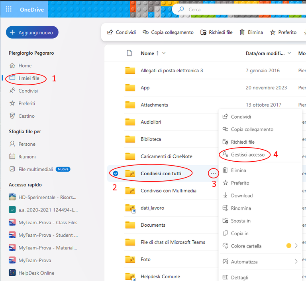Choose Copia collegamento in context menu
This screenshot has height=281, width=306.
tap(260, 129)
